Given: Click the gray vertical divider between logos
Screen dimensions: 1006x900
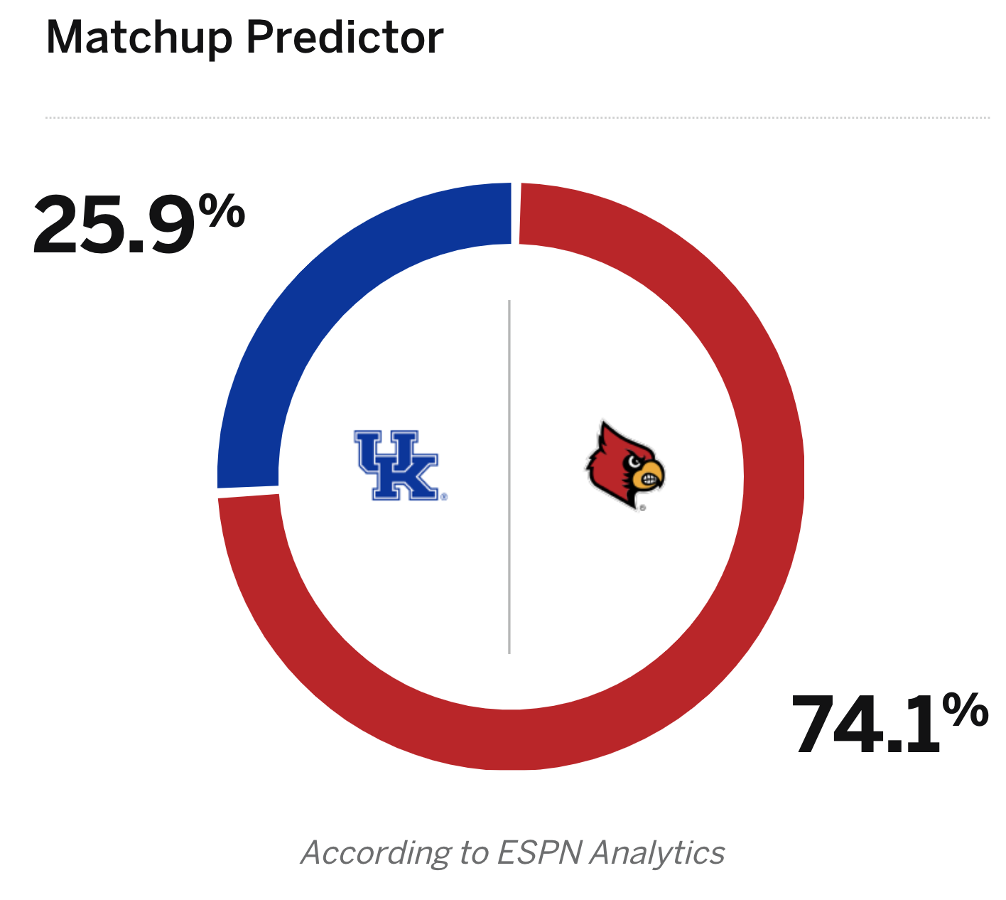Looking at the screenshot, I should pos(509,476).
